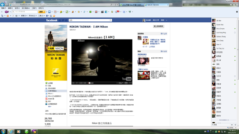Viewport: 239px width, 134px height.
Task: Click the green square icon in Yahoo toolbar
Action: point(90,12)
